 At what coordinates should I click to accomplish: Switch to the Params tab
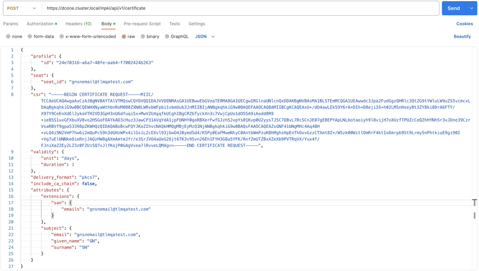11,24
